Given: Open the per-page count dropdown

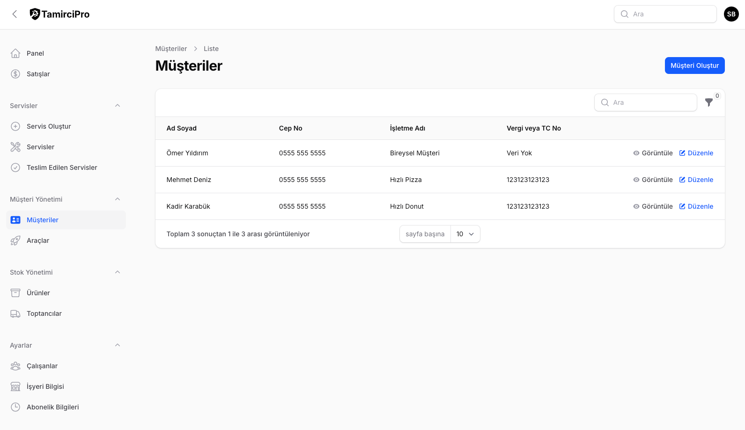Looking at the screenshot, I should tap(465, 234).
